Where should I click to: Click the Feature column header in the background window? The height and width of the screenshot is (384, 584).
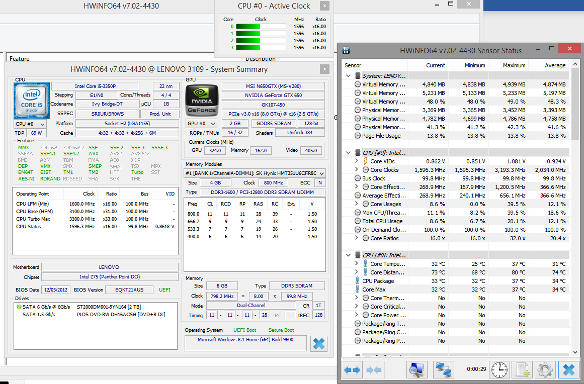(20, 59)
